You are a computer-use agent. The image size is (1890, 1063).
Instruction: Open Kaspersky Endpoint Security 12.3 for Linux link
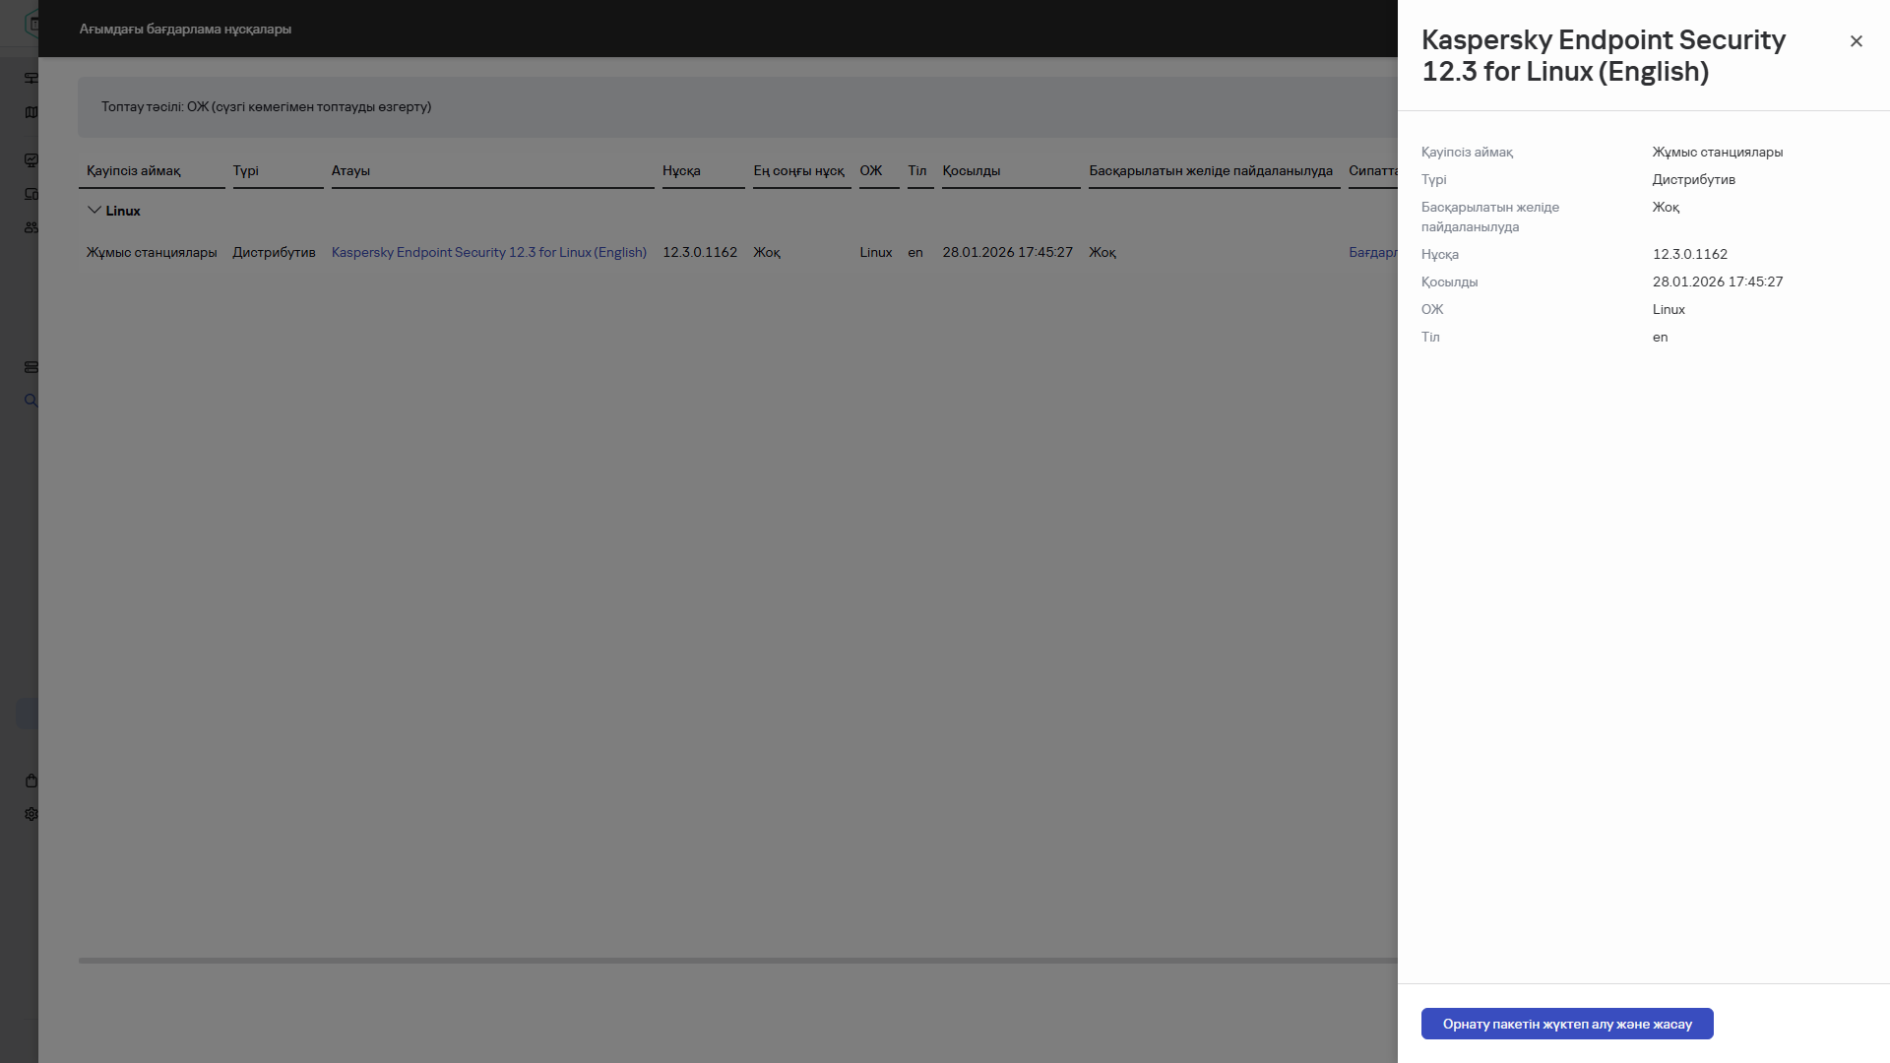[x=488, y=252]
